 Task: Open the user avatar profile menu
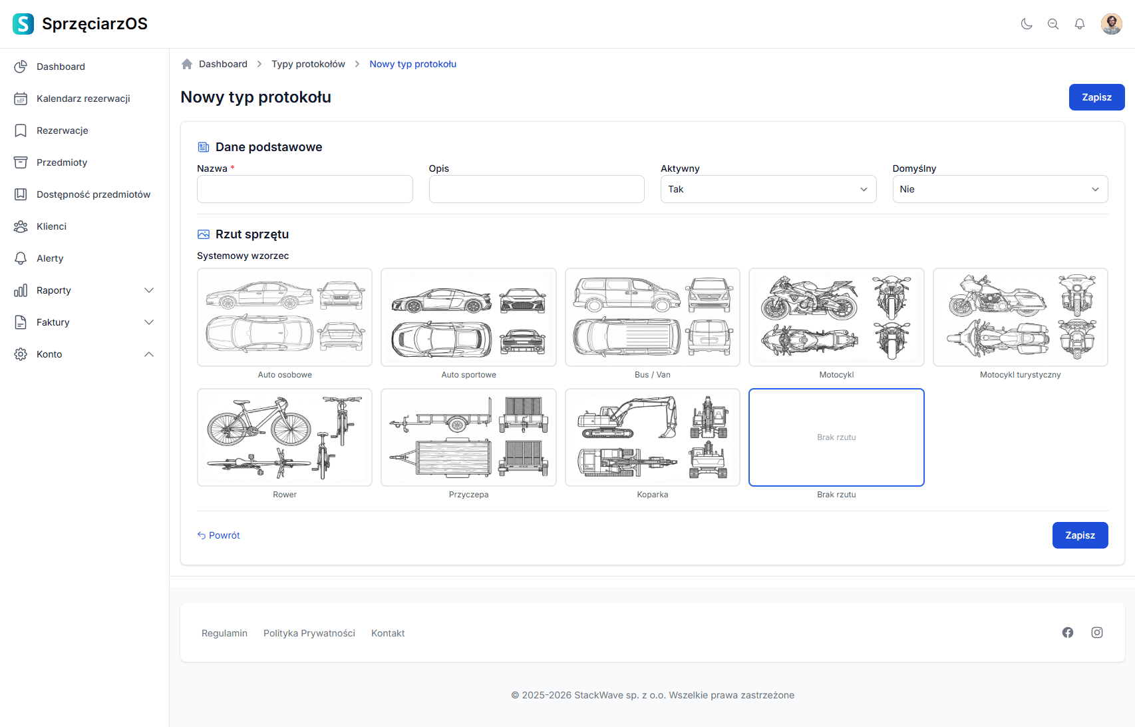point(1111,24)
